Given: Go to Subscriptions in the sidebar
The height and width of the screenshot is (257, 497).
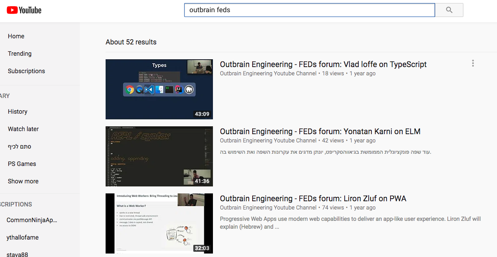Looking at the screenshot, I should click(x=26, y=71).
